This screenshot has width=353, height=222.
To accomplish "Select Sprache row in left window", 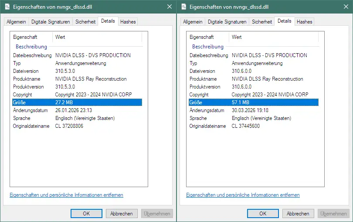I will (77, 118).
